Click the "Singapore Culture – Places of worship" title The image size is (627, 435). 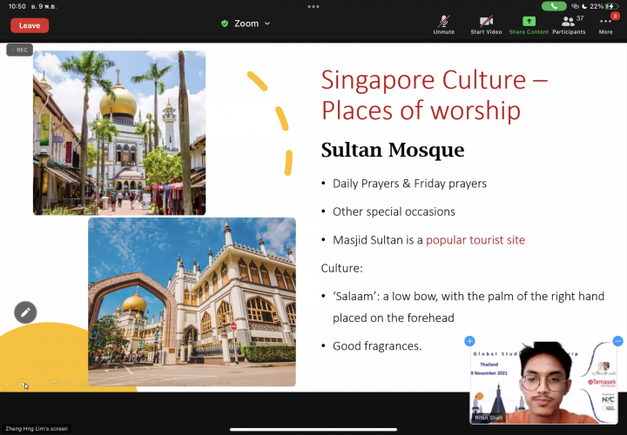point(435,95)
